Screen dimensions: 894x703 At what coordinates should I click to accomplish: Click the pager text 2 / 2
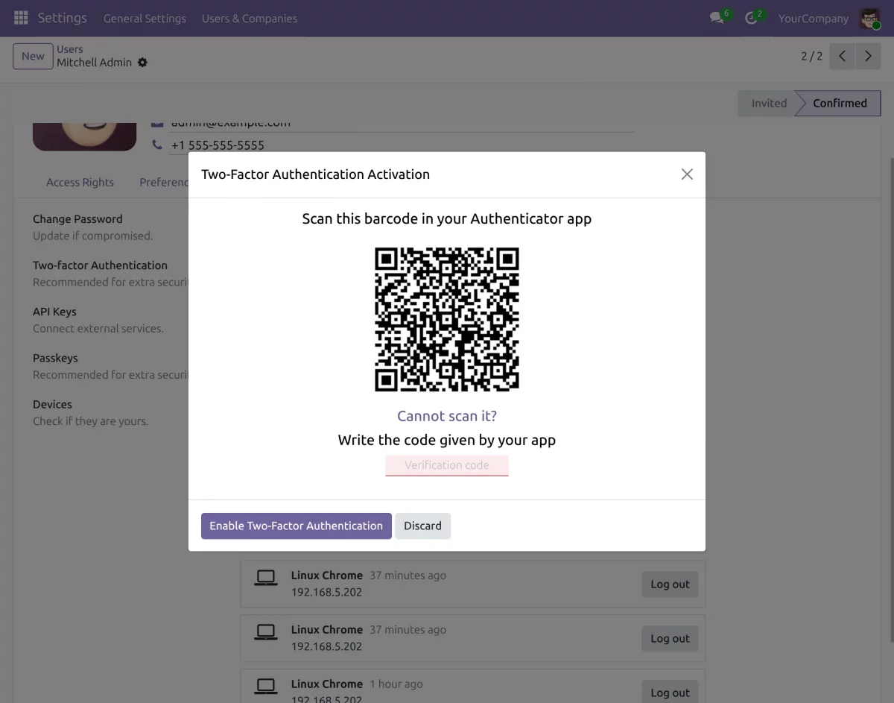[812, 56]
